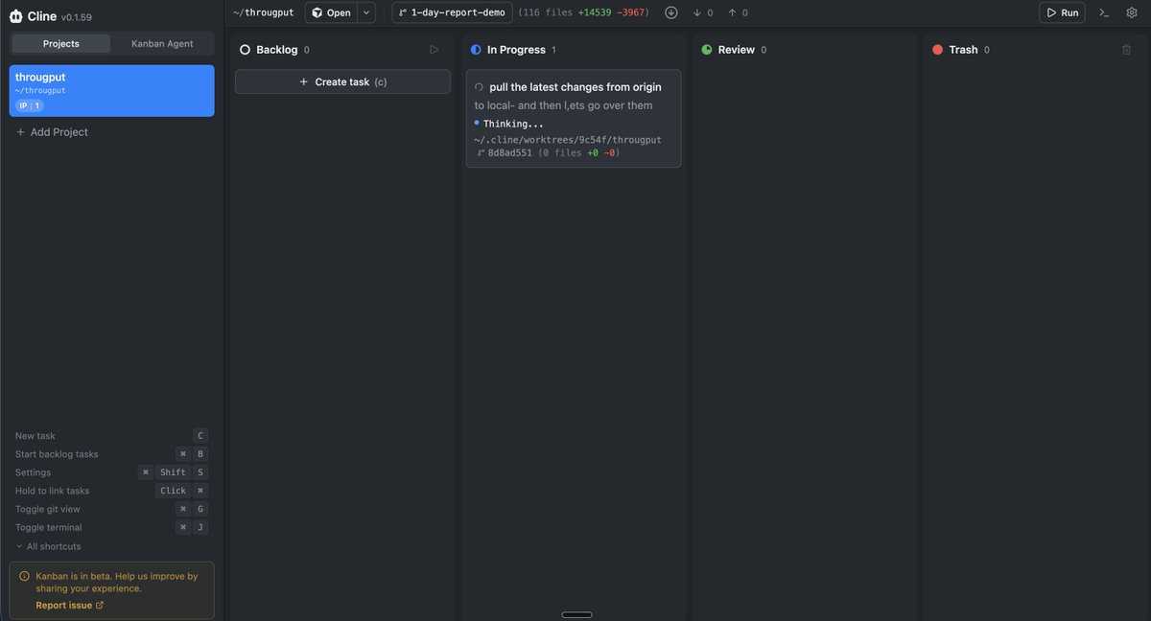The image size is (1151, 621).
Task: Click the Report issue link
Action: (x=69, y=605)
